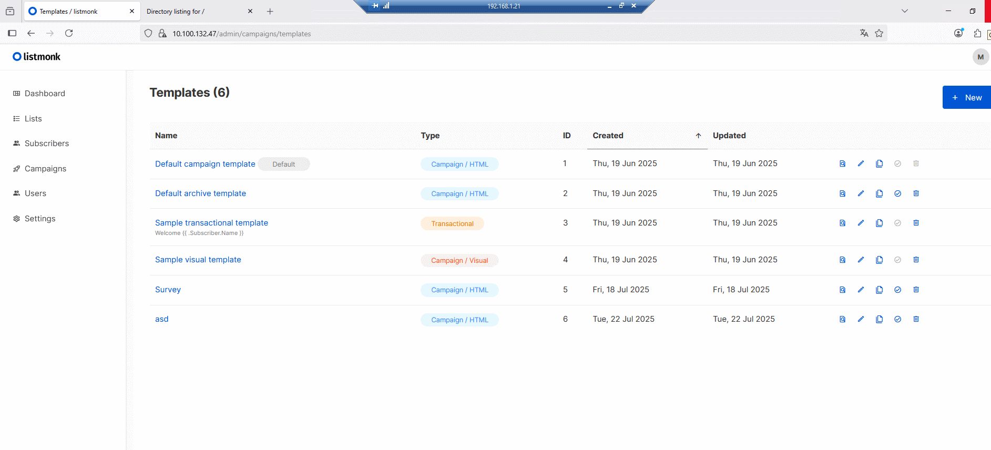Open the M user profile menu
This screenshot has height=450, width=991.
(x=980, y=57)
